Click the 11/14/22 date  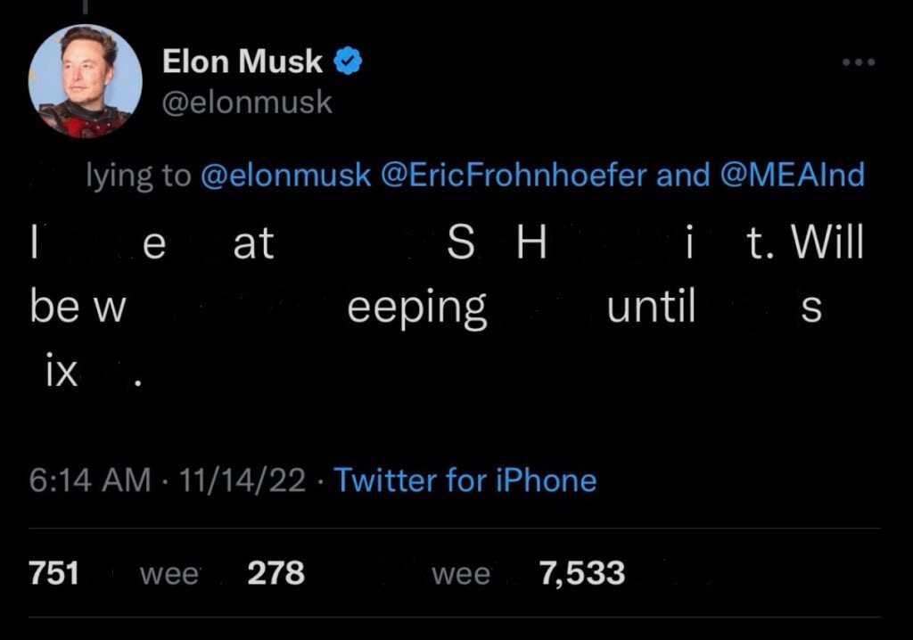[x=237, y=480]
